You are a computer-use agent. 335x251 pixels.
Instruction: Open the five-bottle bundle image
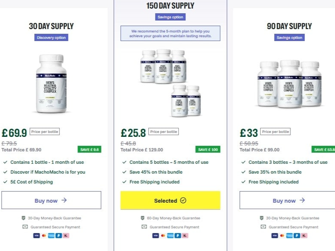(170, 82)
